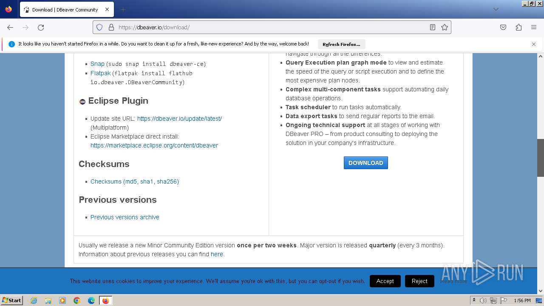Show hidden tray icons arrow
Image resolution: width=544 pixels, height=306 pixels.
click(474, 300)
